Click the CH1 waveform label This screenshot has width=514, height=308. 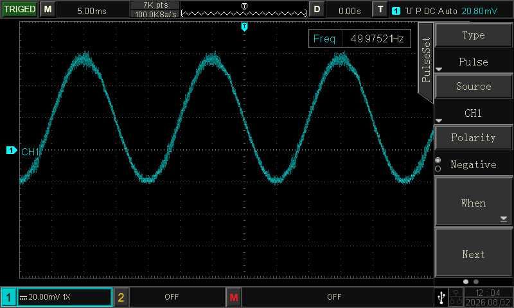[30, 152]
